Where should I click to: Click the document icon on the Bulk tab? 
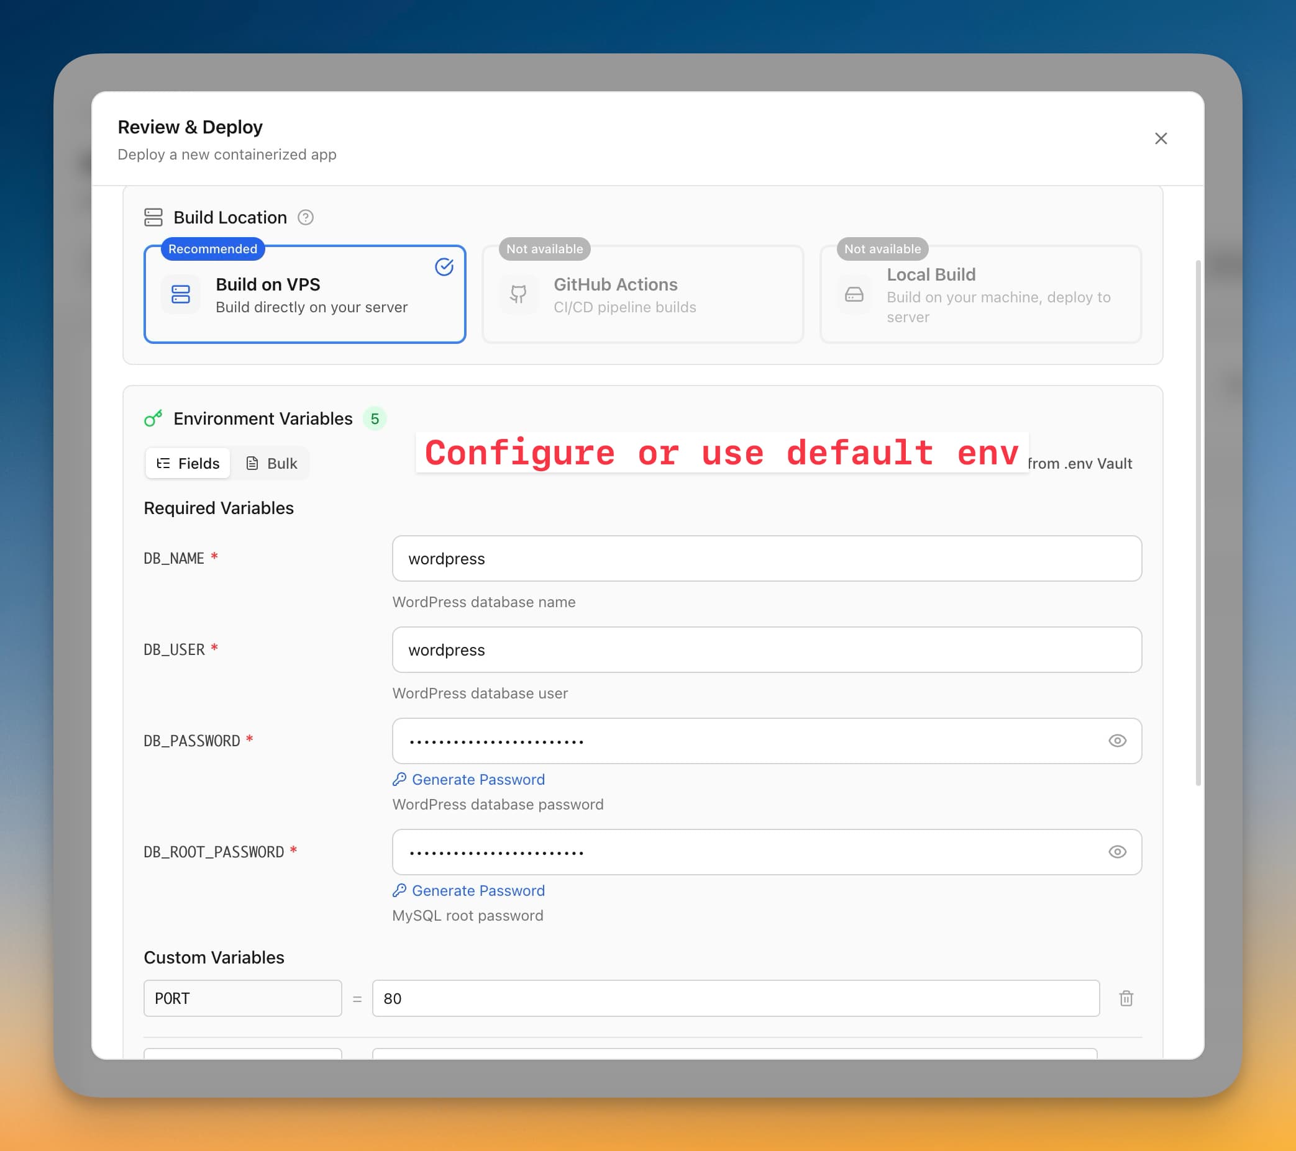pos(253,463)
